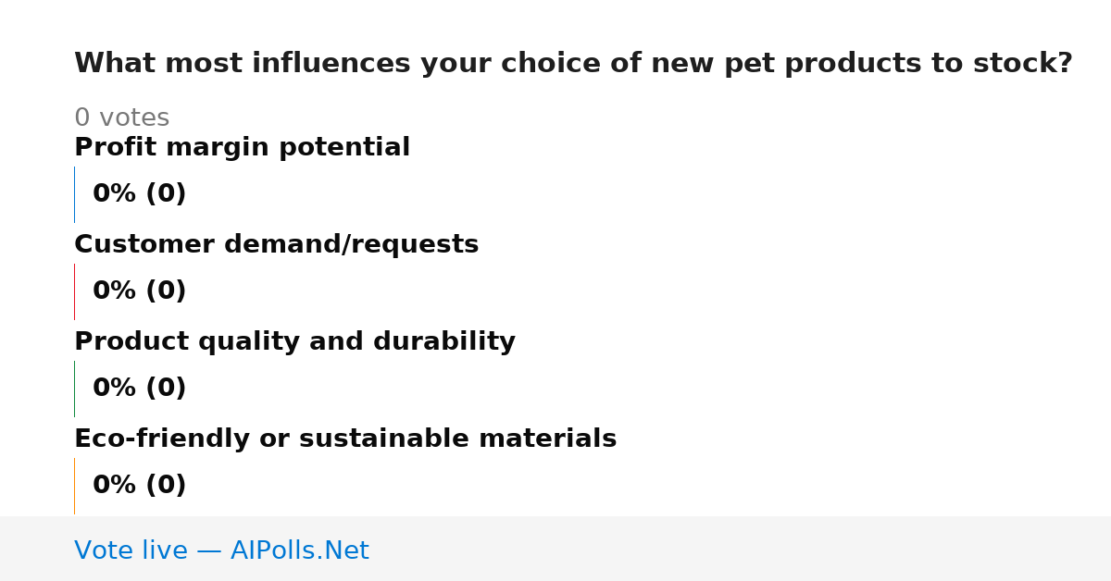1111x581 pixels.
Task: Click the 0% figure under Product quality and durability
Action: point(115,389)
